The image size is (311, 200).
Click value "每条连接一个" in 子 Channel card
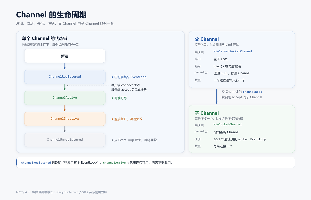pos(223,146)
